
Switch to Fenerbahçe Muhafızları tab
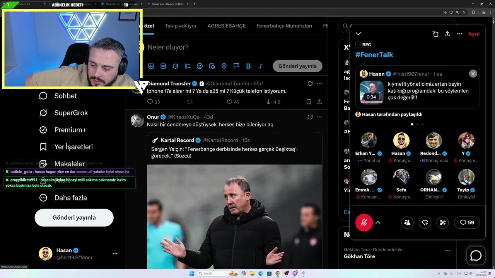pyautogui.click(x=284, y=26)
